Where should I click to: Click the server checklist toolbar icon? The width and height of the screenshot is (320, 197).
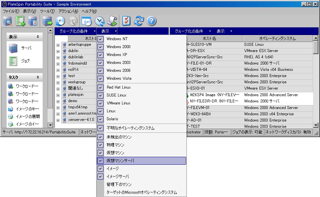tap(33, 21)
